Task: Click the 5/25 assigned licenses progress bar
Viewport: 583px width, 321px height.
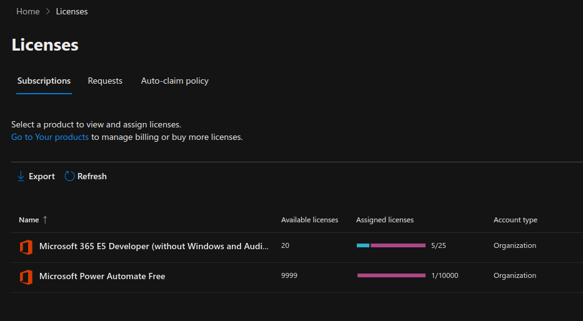Action: [391, 245]
